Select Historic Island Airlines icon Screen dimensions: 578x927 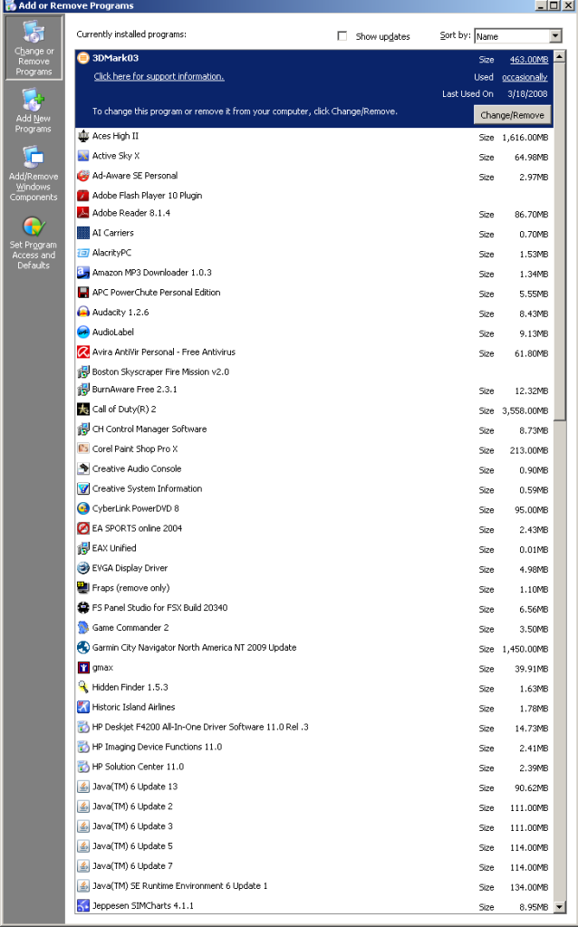coord(83,707)
